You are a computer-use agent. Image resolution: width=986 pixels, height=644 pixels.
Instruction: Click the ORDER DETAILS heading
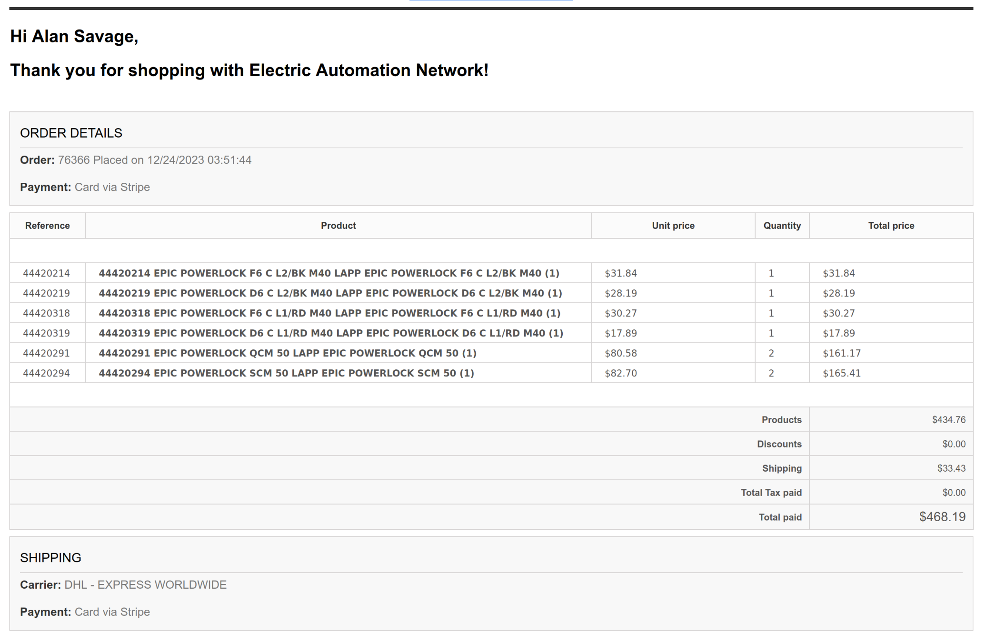click(x=71, y=133)
